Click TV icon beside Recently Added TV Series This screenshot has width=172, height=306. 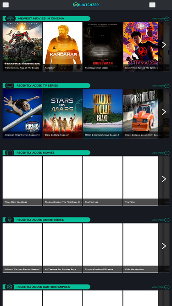10,85
